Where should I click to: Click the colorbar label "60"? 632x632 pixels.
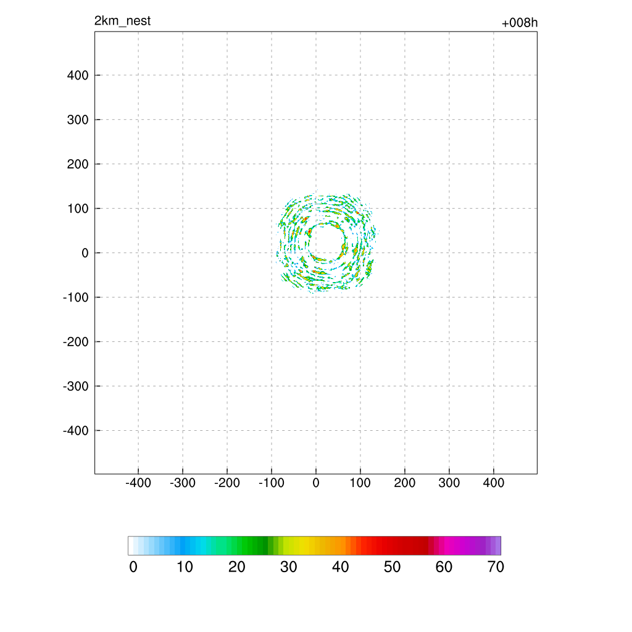click(444, 567)
